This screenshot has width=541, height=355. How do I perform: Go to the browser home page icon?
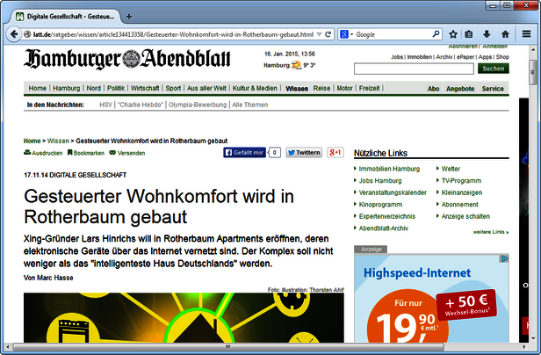[x=504, y=34]
